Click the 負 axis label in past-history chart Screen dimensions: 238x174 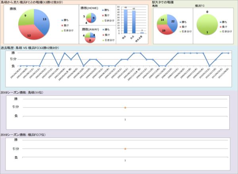coord(13,66)
